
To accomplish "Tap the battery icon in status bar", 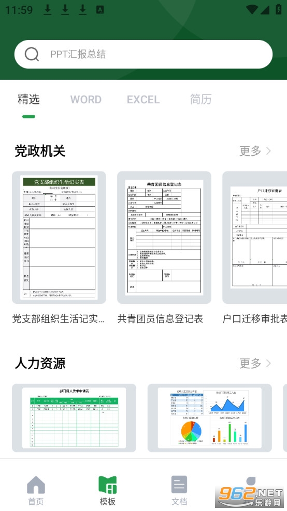I will click(x=279, y=9).
